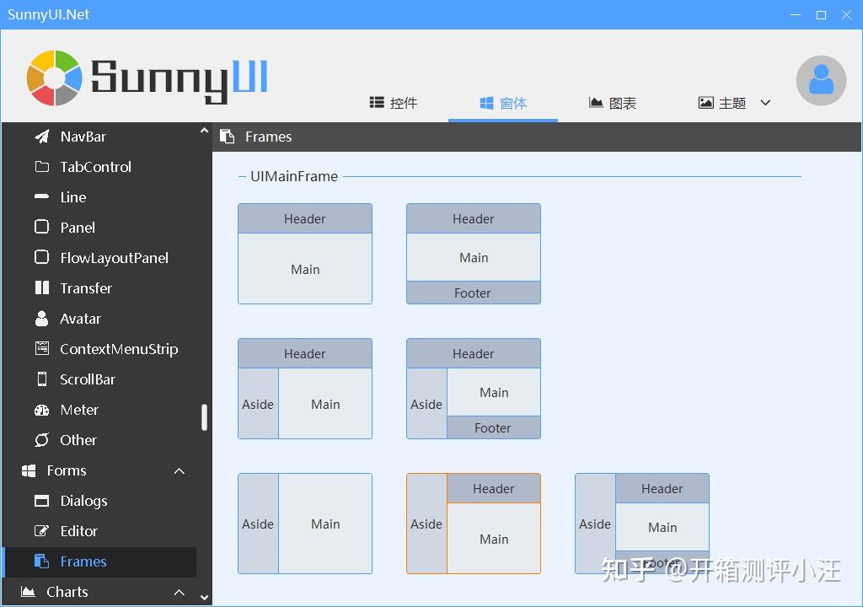Collapse the Forms section in the sidebar
This screenshot has height=607, width=863.
point(179,470)
